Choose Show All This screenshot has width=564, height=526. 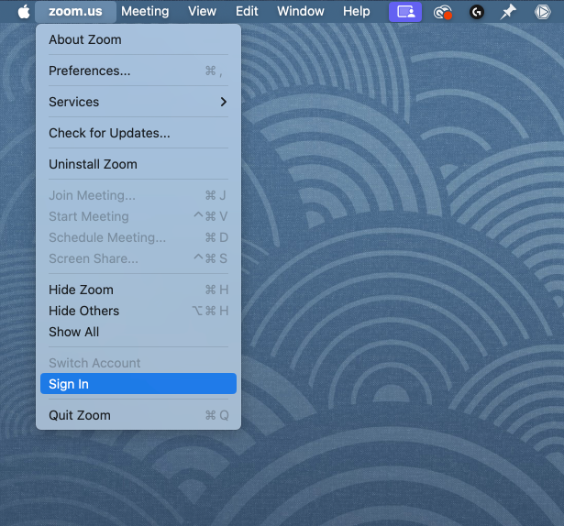138,332
